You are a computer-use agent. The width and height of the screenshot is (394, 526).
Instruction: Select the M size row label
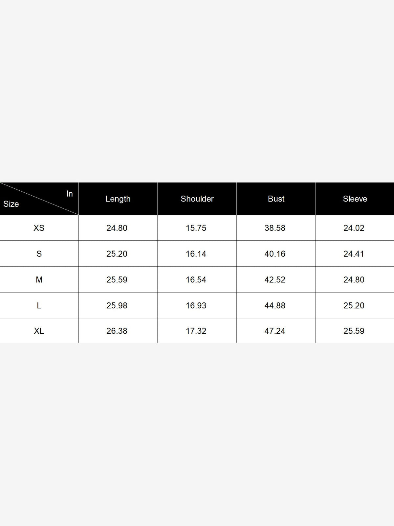(39, 280)
